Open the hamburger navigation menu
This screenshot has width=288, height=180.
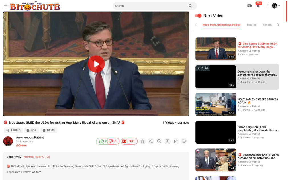[6, 6]
